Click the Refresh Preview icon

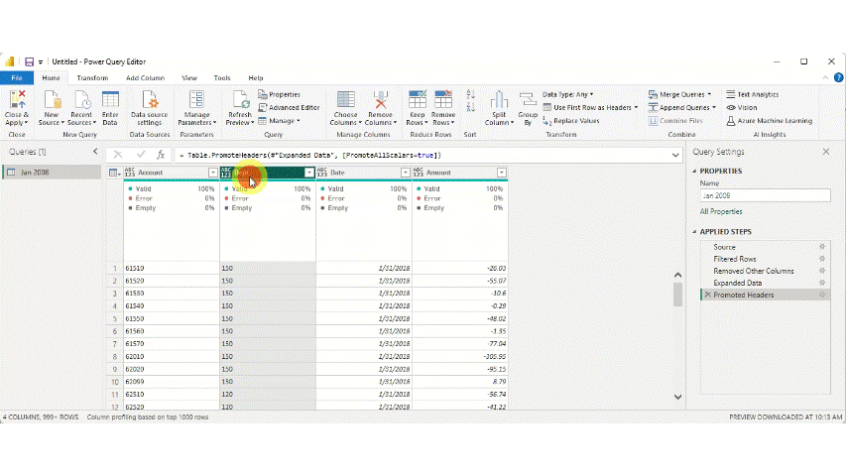[x=240, y=100]
